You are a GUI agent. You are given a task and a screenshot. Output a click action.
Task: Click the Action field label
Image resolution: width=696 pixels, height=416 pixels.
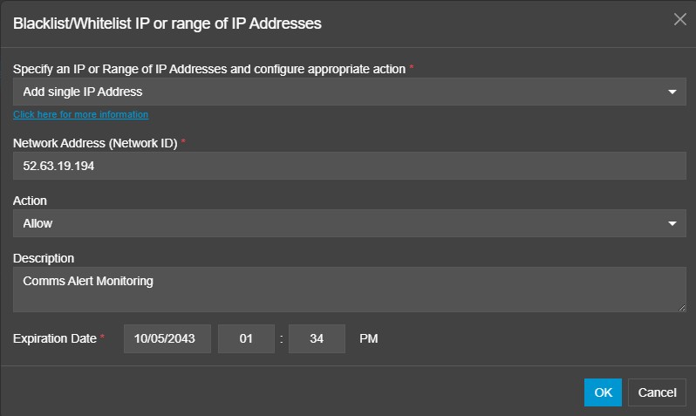[x=30, y=201]
